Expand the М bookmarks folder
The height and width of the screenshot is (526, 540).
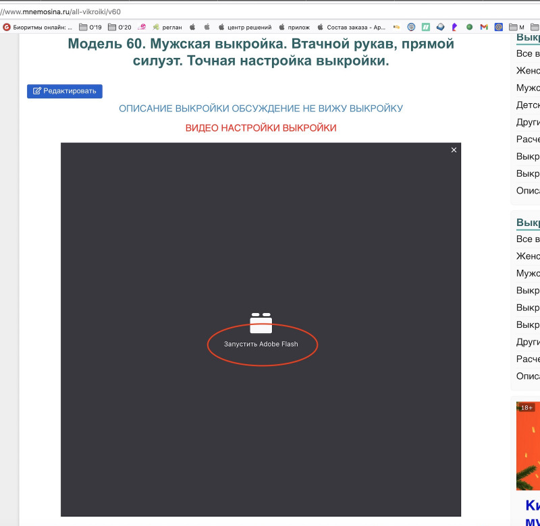pyautogui.click(x=516, y=27)
